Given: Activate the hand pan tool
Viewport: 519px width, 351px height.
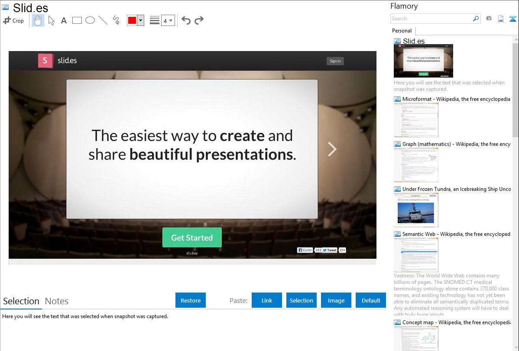Looking at the screenshot, I should click(x=38, y=20).
